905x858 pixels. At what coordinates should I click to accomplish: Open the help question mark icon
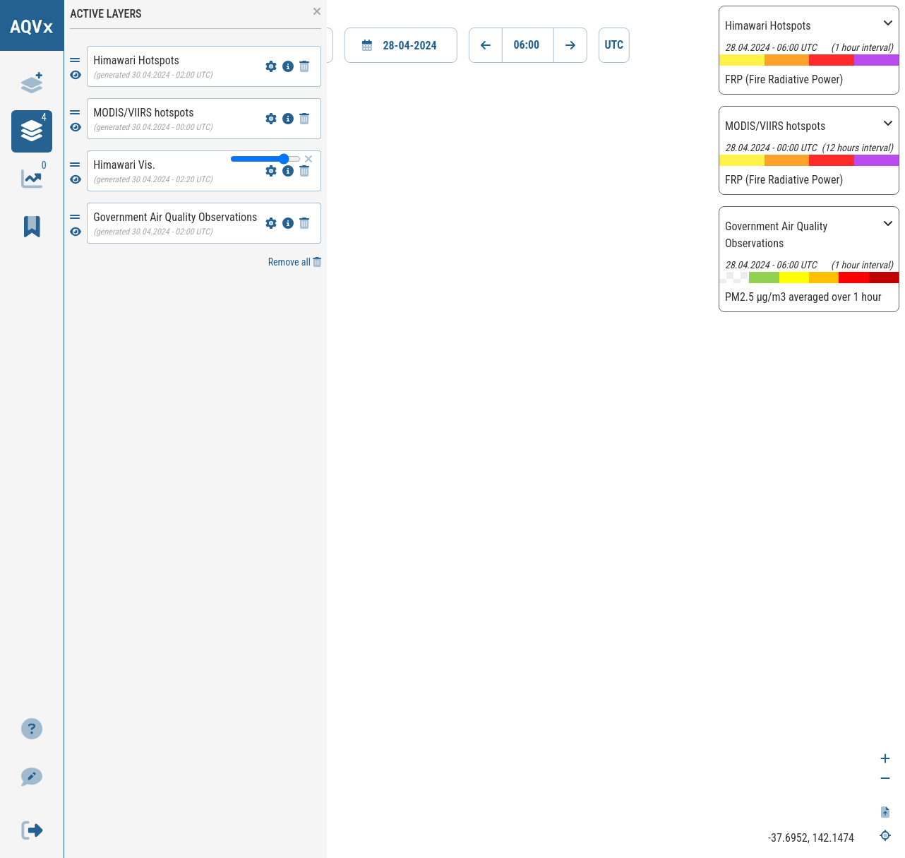click(32, 729)
